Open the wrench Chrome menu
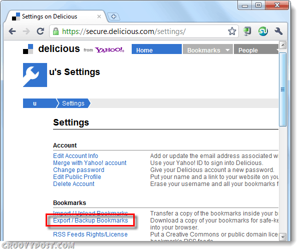Screen dimensions: 301x251 click(x=278, y=31)
